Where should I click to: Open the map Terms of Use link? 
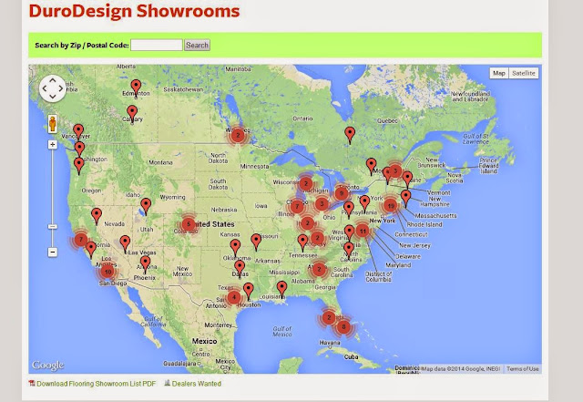522,369
